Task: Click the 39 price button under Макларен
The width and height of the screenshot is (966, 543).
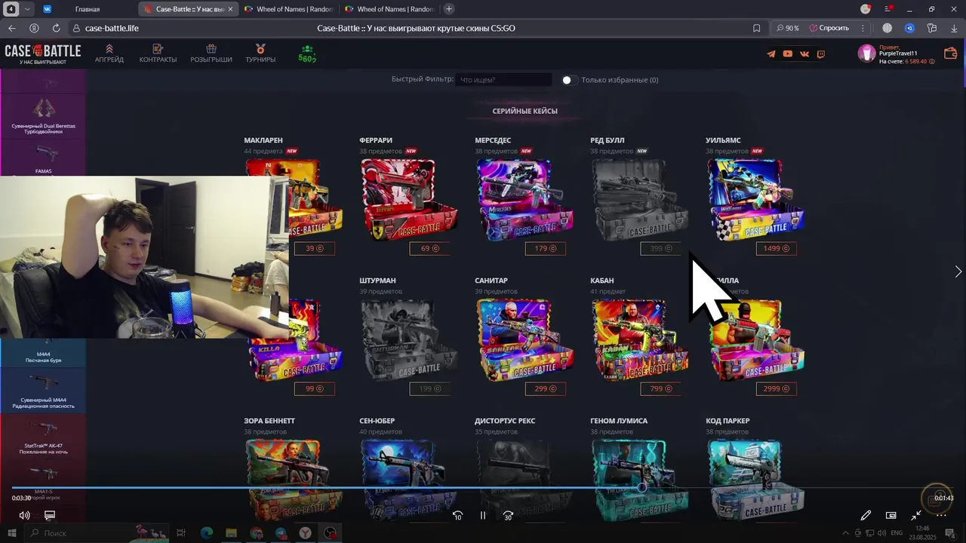Action: click(x=314, y=249)
